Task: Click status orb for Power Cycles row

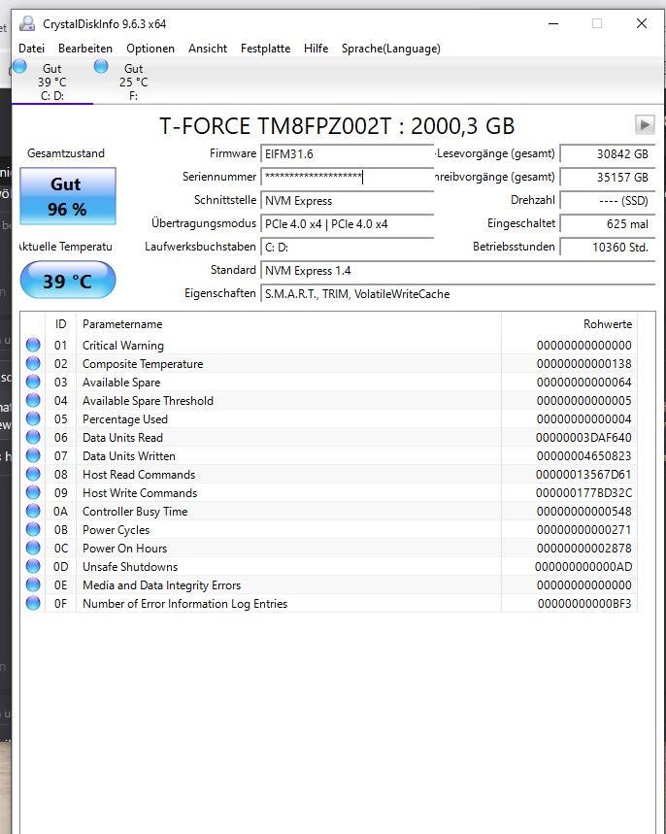Action: point(33,529)
